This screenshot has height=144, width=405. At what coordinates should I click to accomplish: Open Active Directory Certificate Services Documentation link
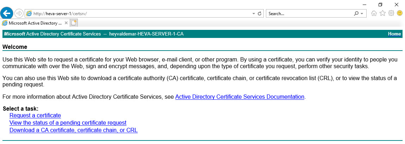coord(240,97)
